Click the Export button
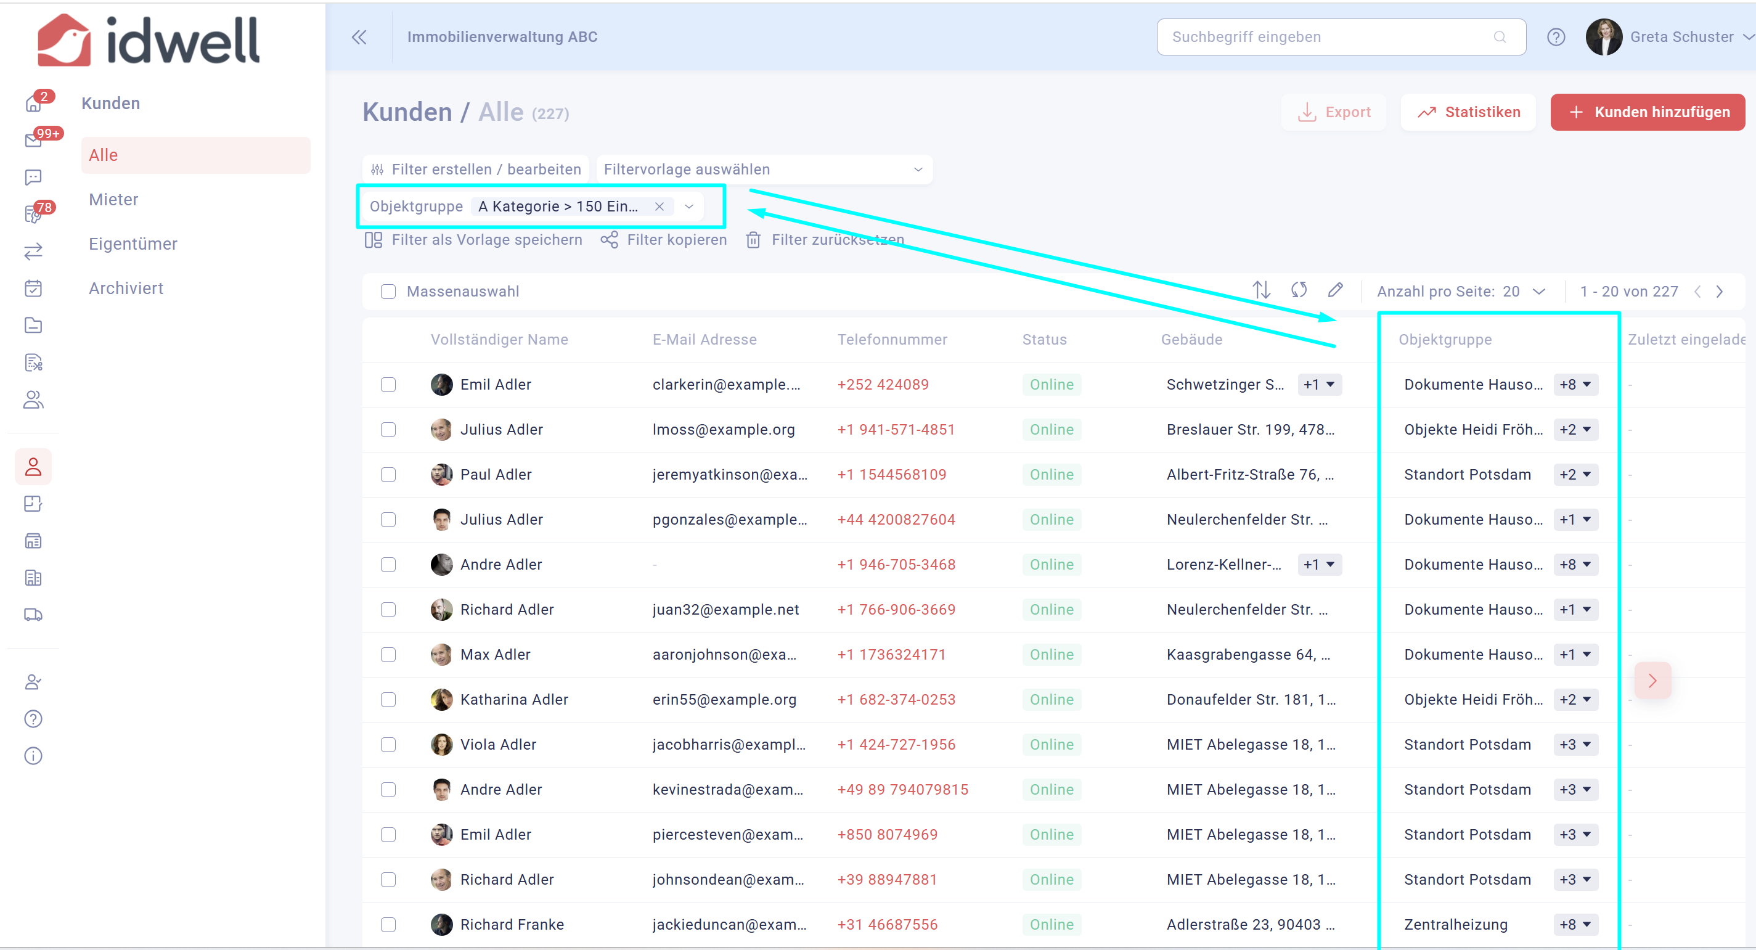 tap(1333, 112)
